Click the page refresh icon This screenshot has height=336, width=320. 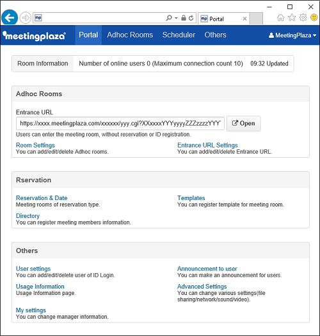[191, 18]
